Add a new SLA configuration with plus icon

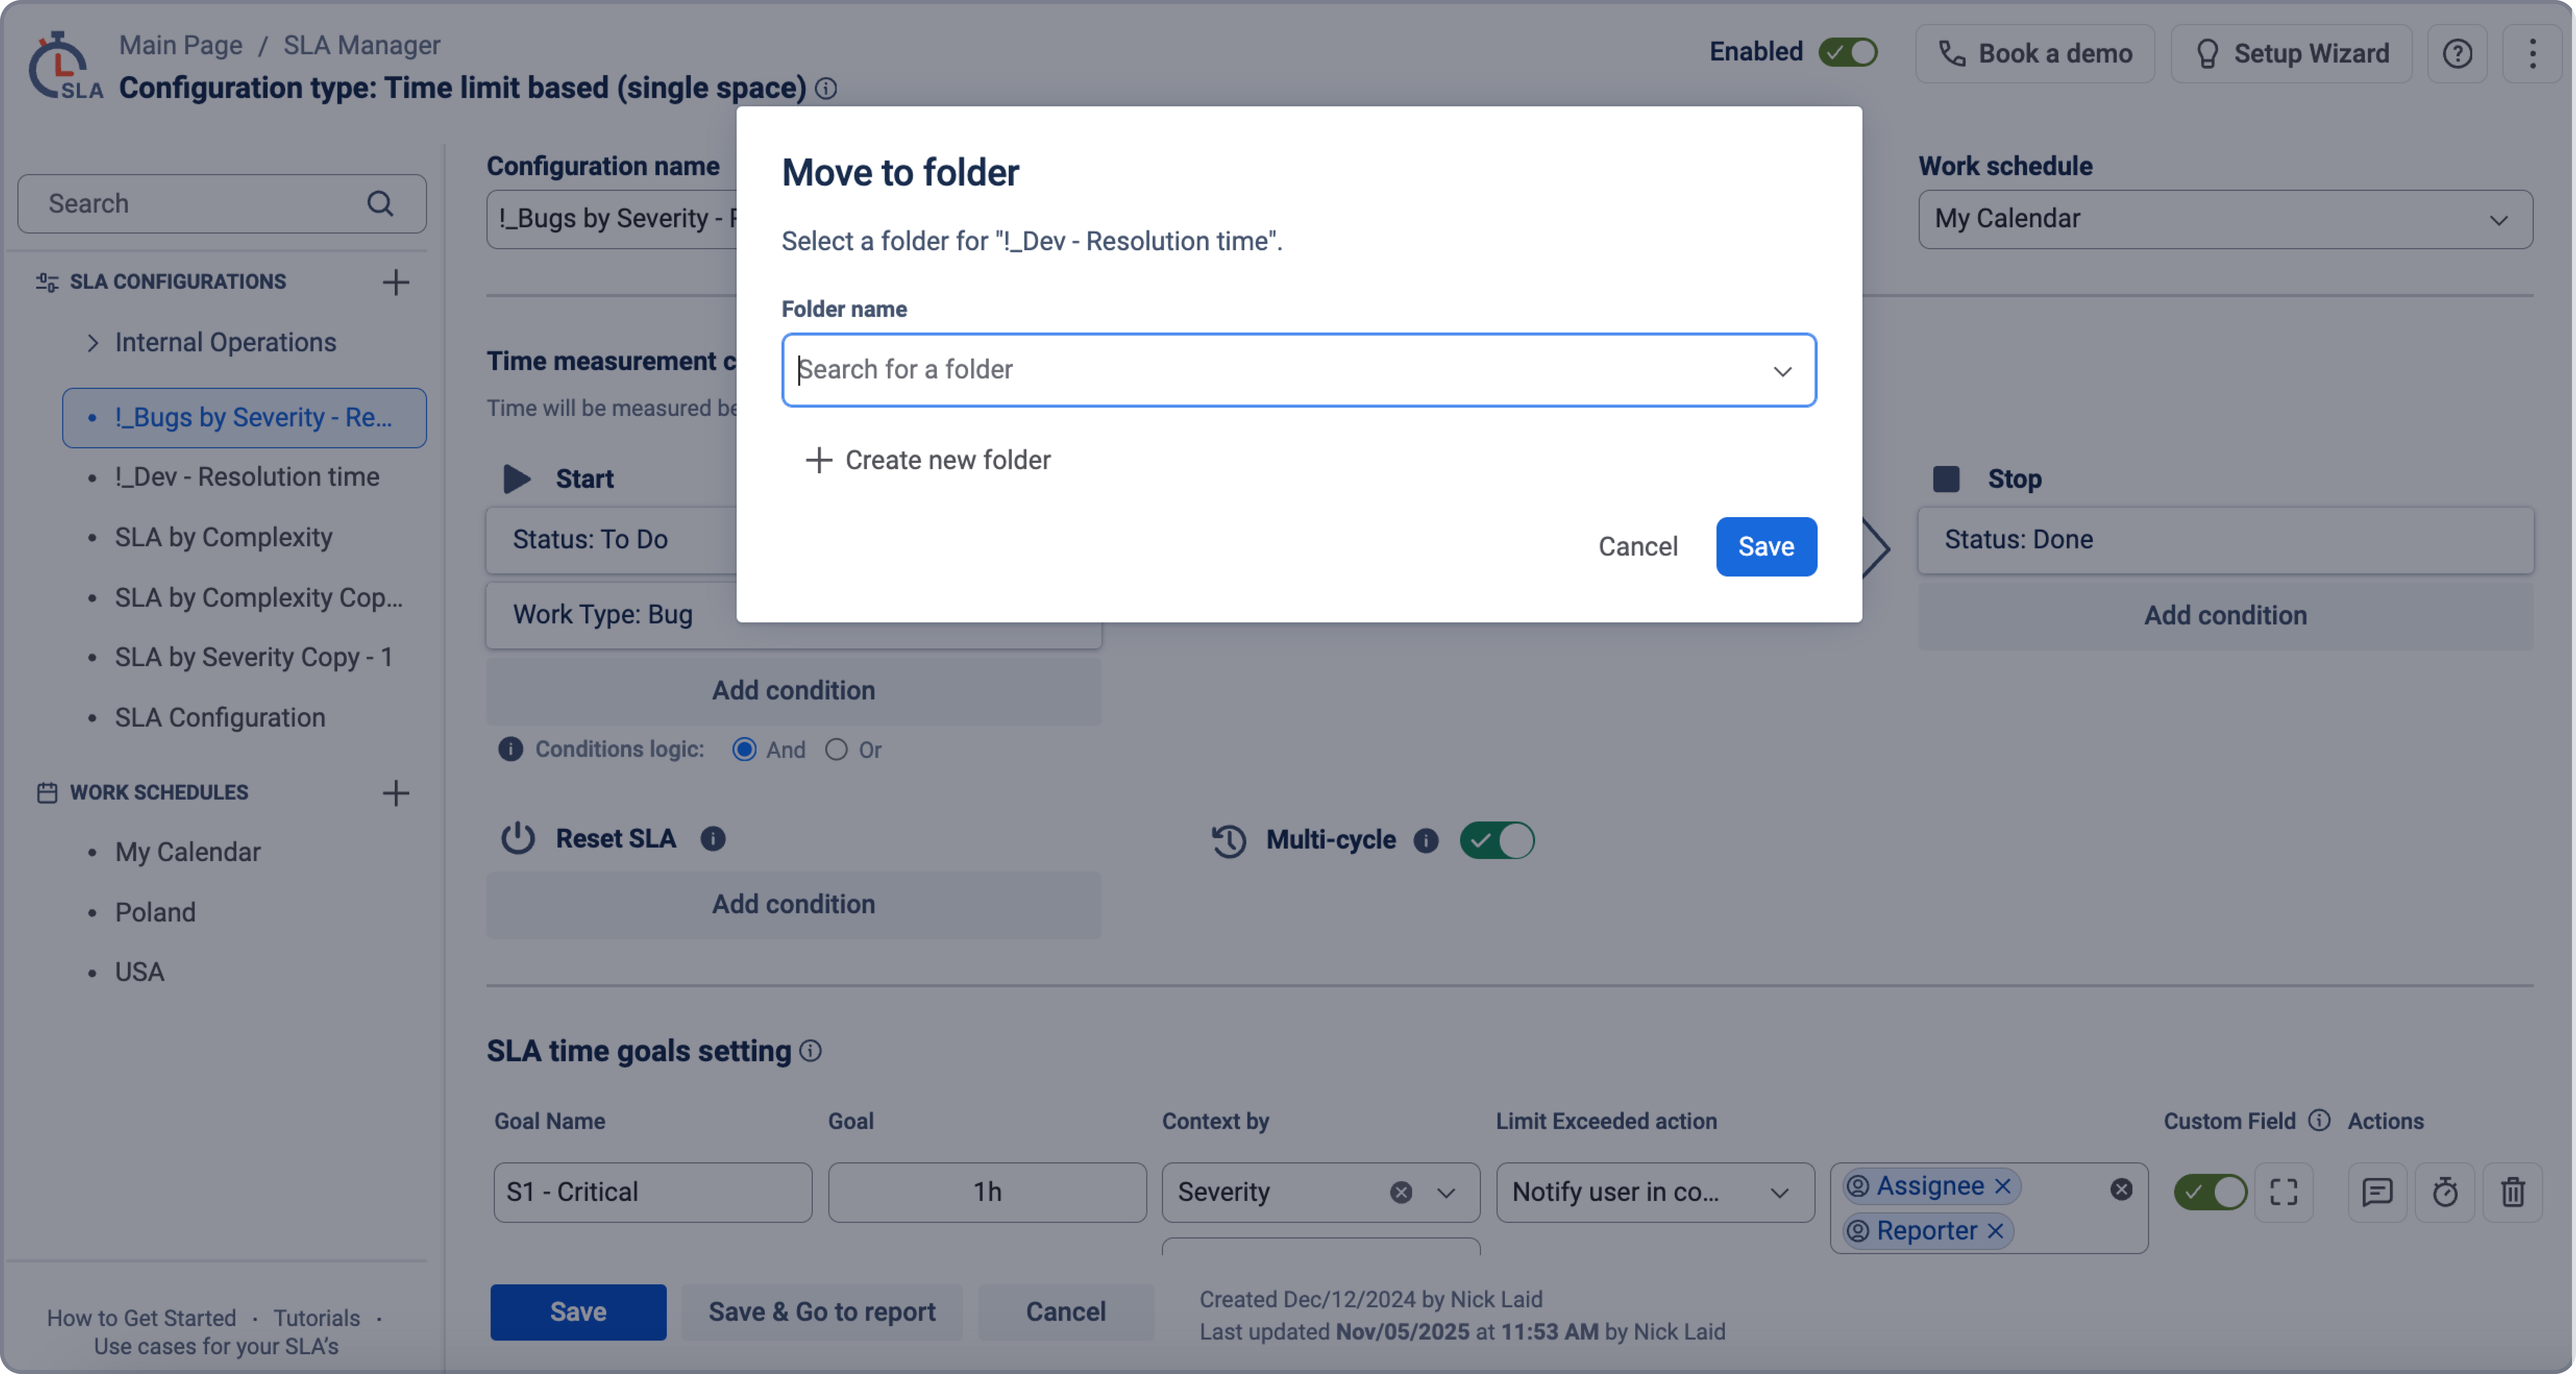point(396,282)
